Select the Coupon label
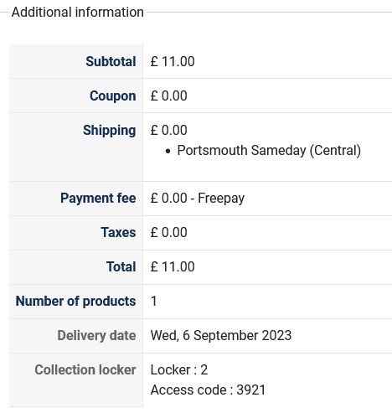 [x=113, y=96]
